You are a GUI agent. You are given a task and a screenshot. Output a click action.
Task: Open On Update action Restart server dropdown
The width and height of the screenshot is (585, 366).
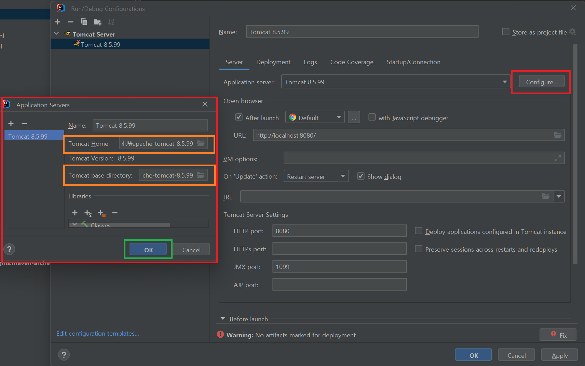coord(316,176)
